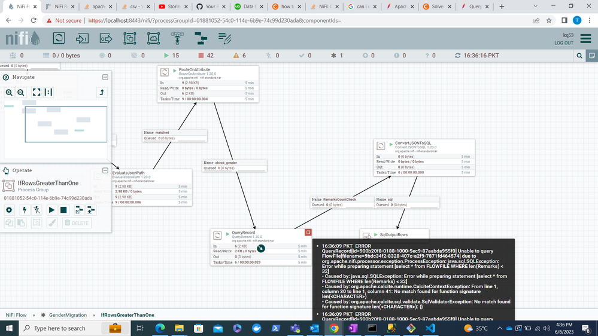
Task: Open the new browser tab button
Action: [502, 7]
